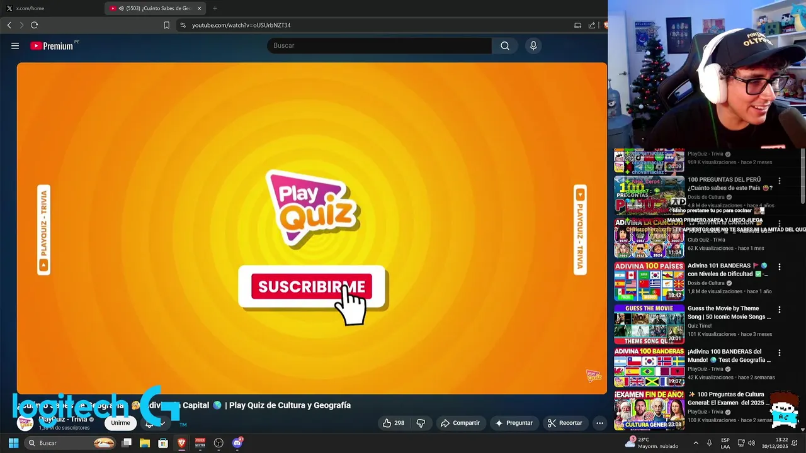Click the Adivina 100 Banderas thumbnail
The image size is (806, 453).
click(x=649, y=367)
